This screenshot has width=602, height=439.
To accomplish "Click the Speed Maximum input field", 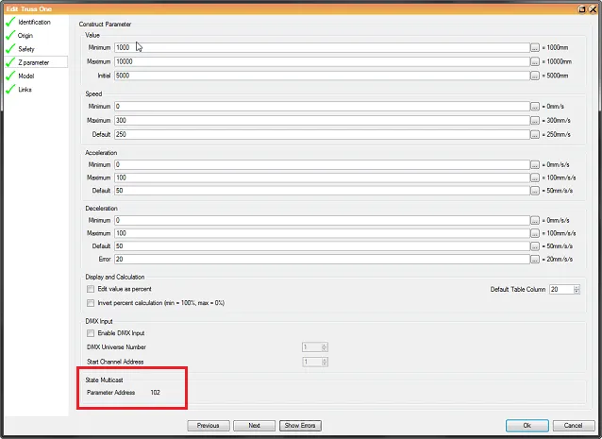I will 321,120.
